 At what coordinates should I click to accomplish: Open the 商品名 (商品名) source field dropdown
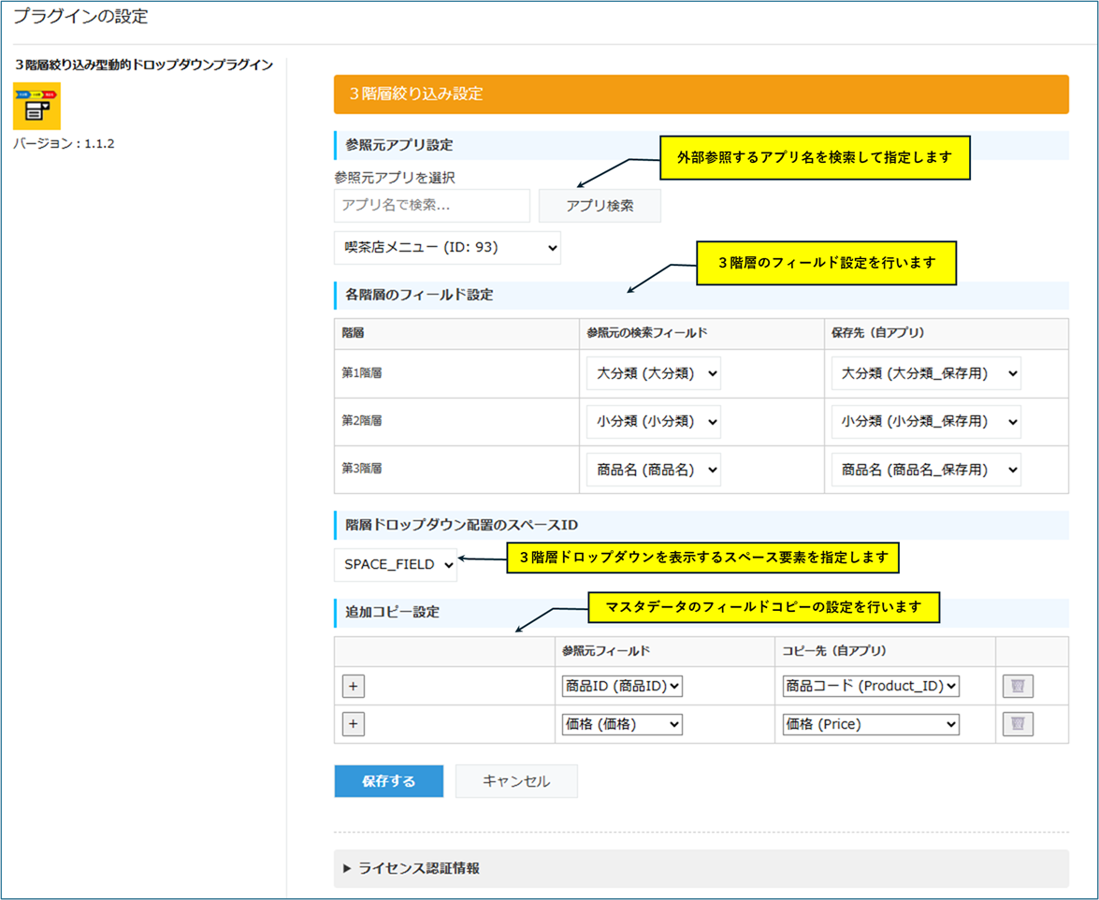653,470
